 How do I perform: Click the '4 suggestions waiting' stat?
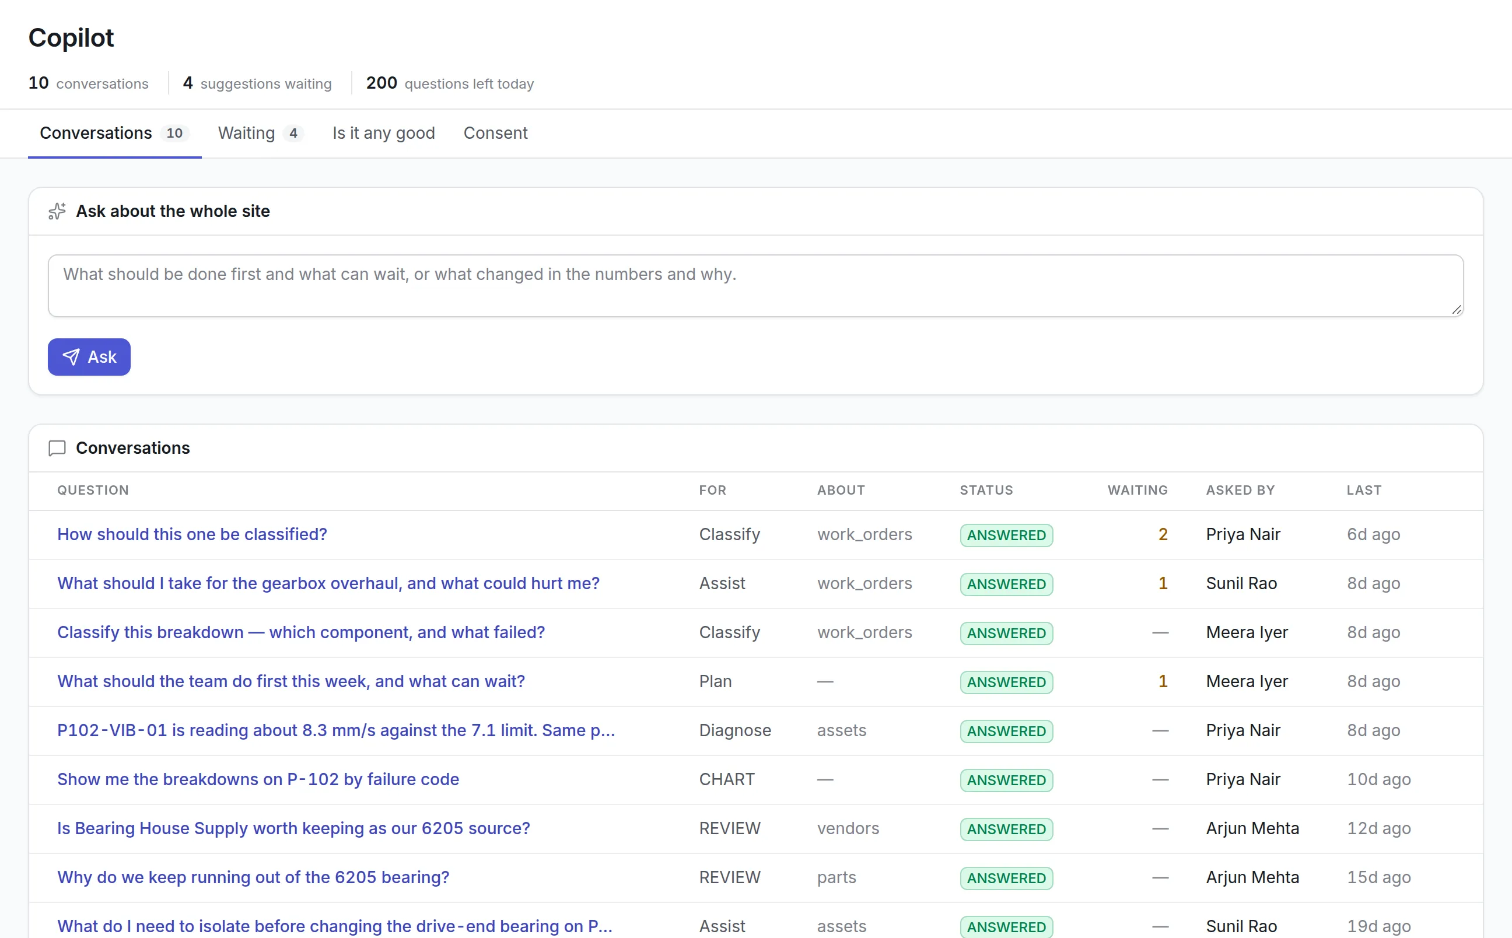tap(257, 83)
